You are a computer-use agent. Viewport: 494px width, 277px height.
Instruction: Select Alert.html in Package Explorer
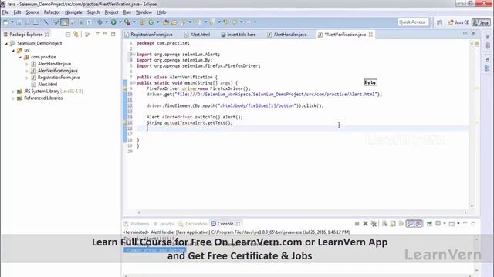click(x=48, y=85)
